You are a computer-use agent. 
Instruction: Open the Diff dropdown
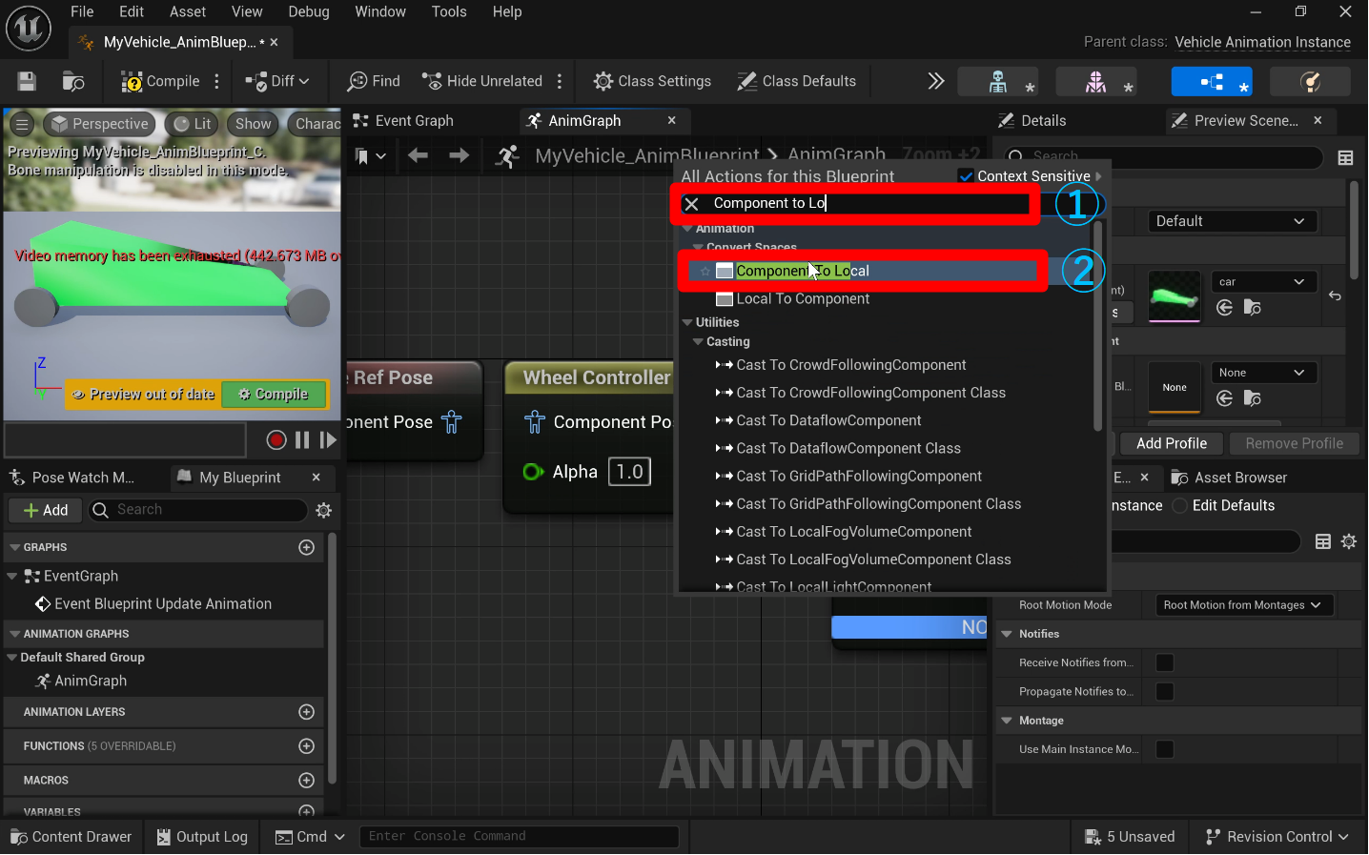pos(277,82)
